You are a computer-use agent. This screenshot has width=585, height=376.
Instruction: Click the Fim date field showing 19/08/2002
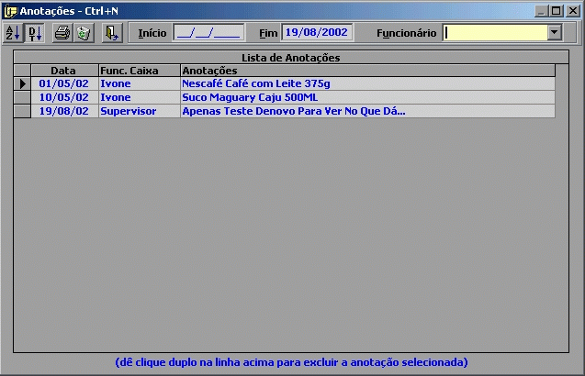click(315, 33)
